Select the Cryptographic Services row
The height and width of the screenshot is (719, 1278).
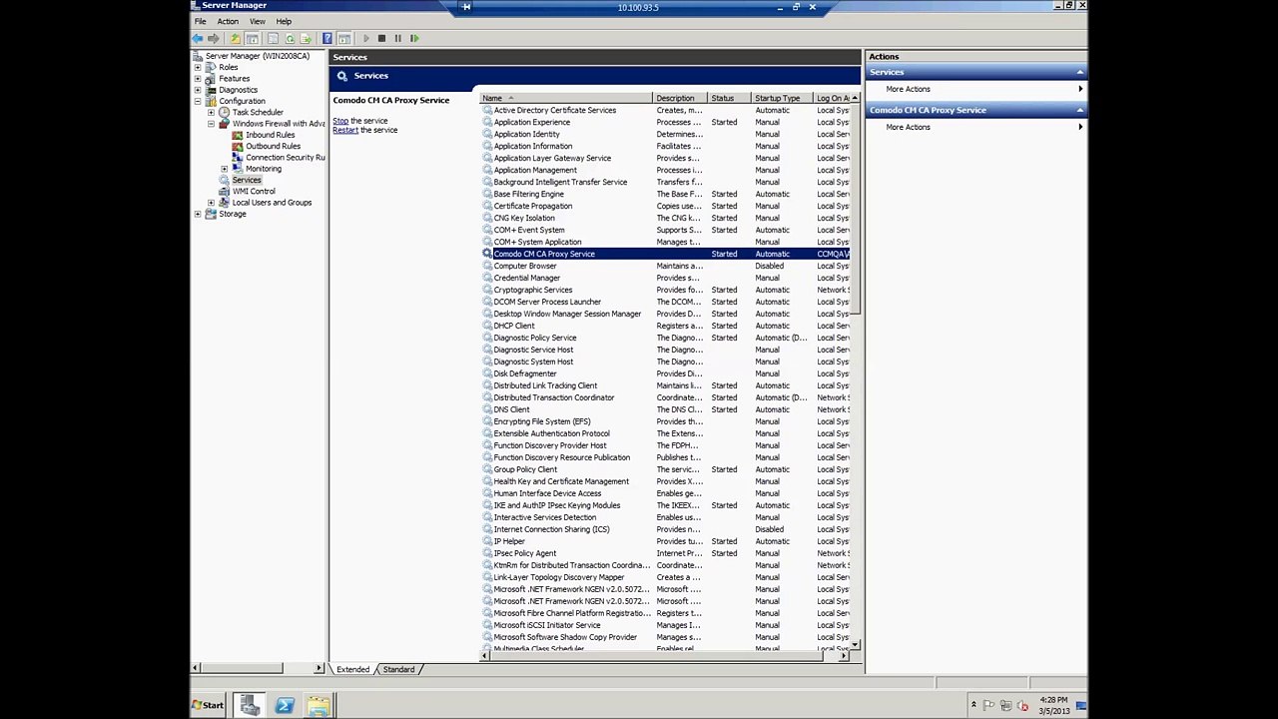(665, 290)
